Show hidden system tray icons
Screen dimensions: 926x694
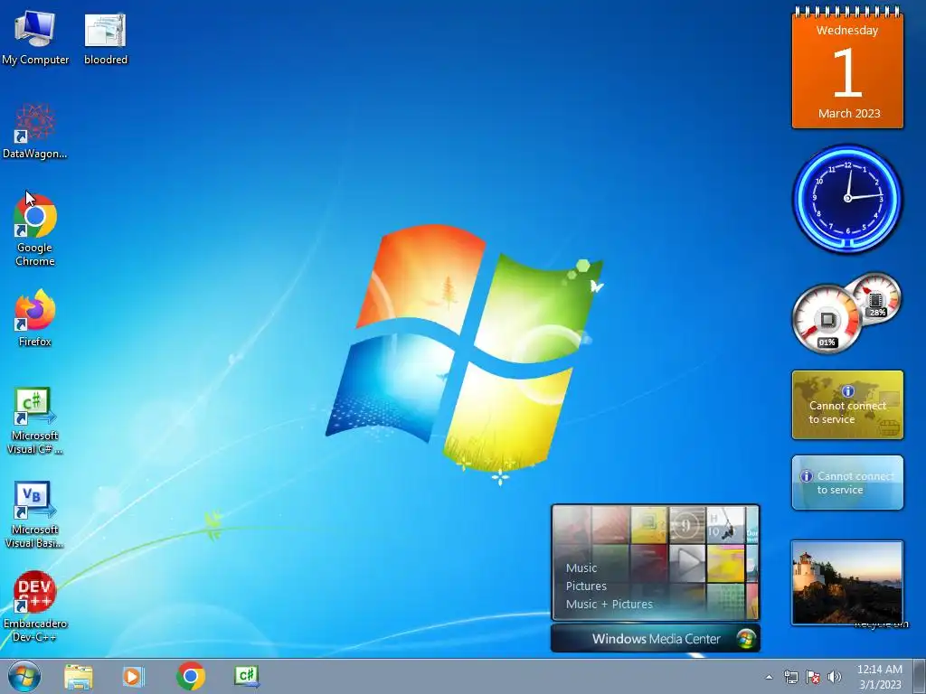coord(769,677)
